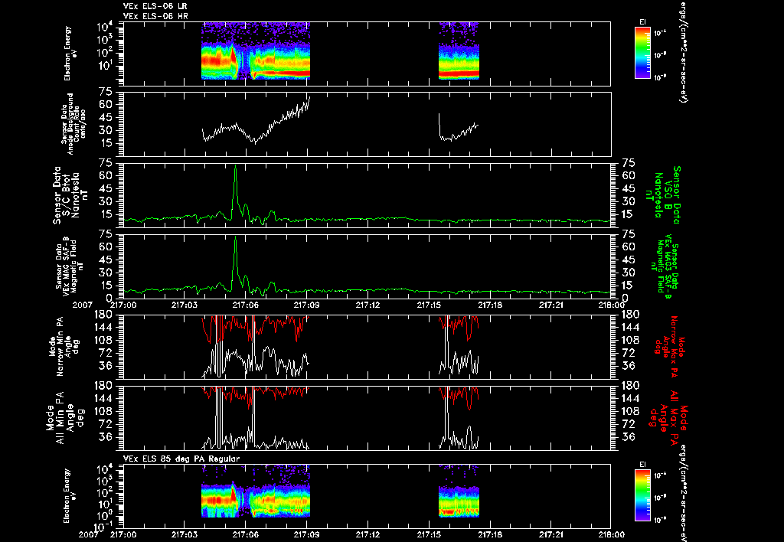Select the 'VEx ELS 85 deg PA Regular' panel title
This screenshot has height=542, width=784.
181,459
